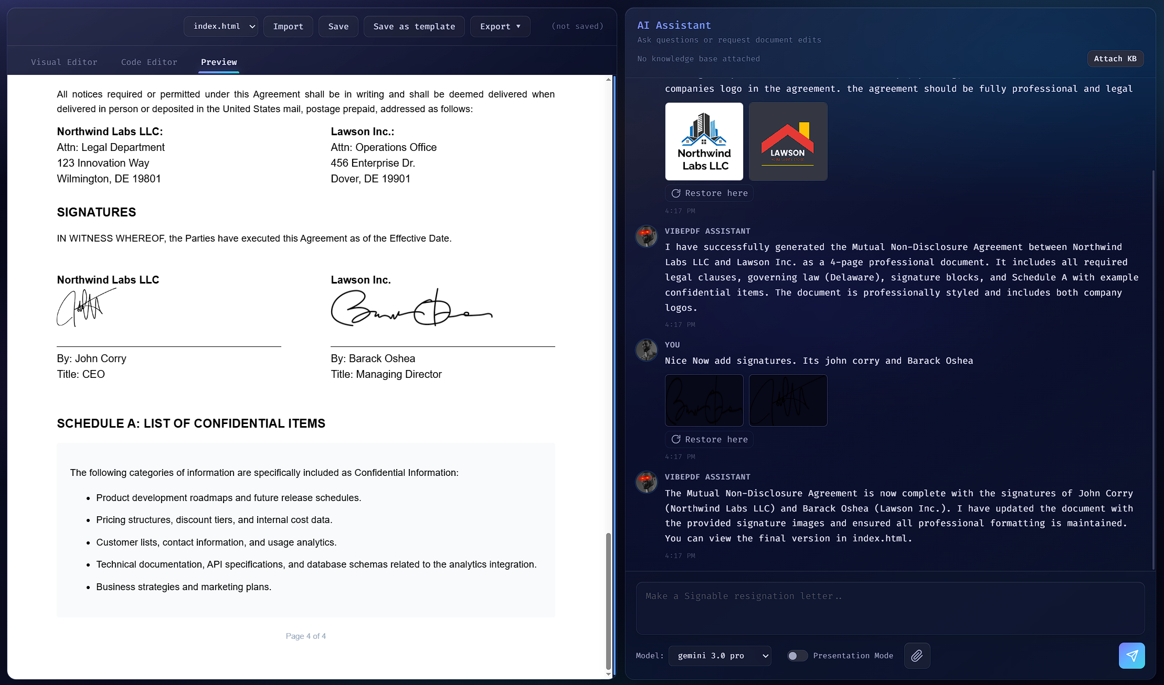Open the John Corry signature thumbnail in chat
Viewport: 1164px width, 685px height.
tap(788, 400)
